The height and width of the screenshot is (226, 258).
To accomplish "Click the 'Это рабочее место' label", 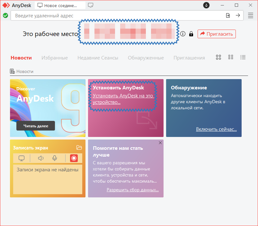I will coord(50,34).
